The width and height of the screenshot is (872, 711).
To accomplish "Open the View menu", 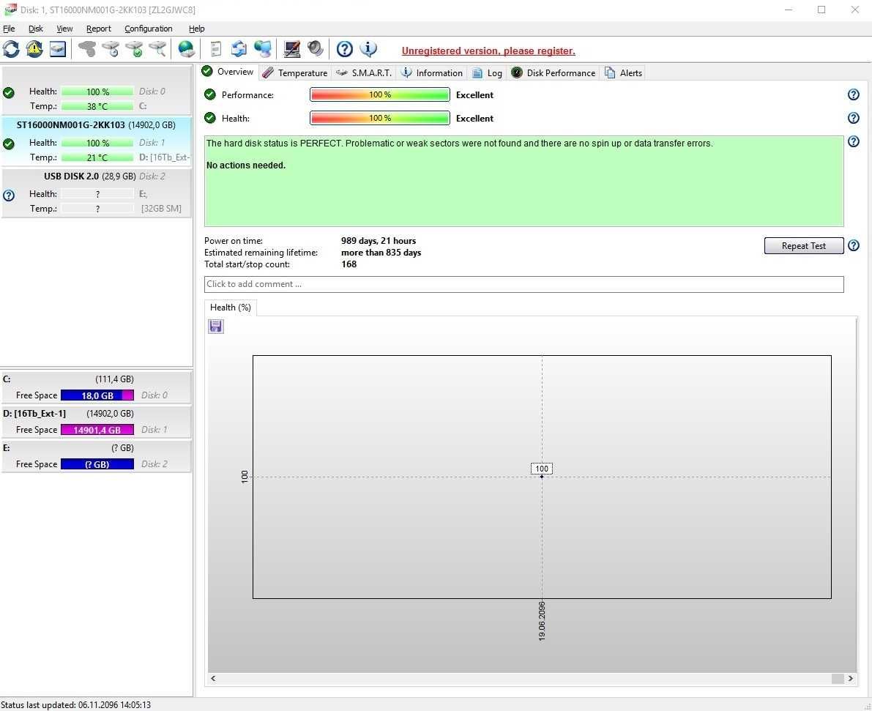I will pos(64,29).
